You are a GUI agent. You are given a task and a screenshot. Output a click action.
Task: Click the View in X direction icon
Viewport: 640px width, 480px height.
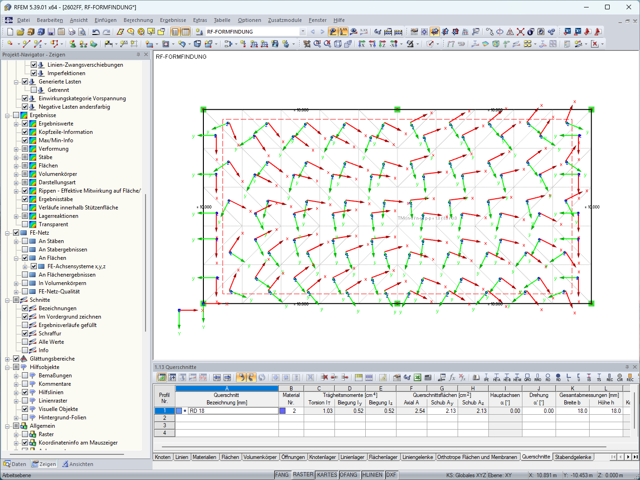362,44
